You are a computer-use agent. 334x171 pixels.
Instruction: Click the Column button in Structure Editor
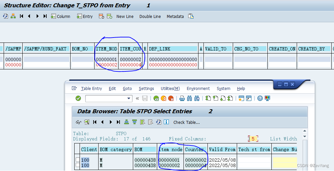click(61, 16)
